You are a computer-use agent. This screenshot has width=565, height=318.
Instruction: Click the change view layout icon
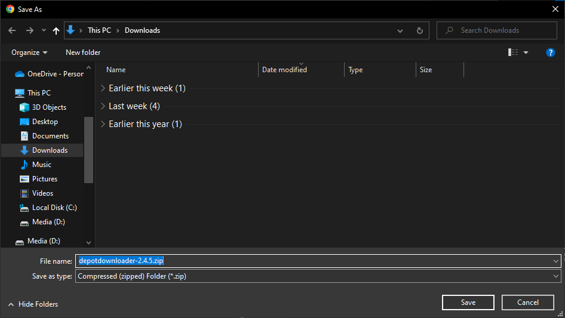[513, 53]
